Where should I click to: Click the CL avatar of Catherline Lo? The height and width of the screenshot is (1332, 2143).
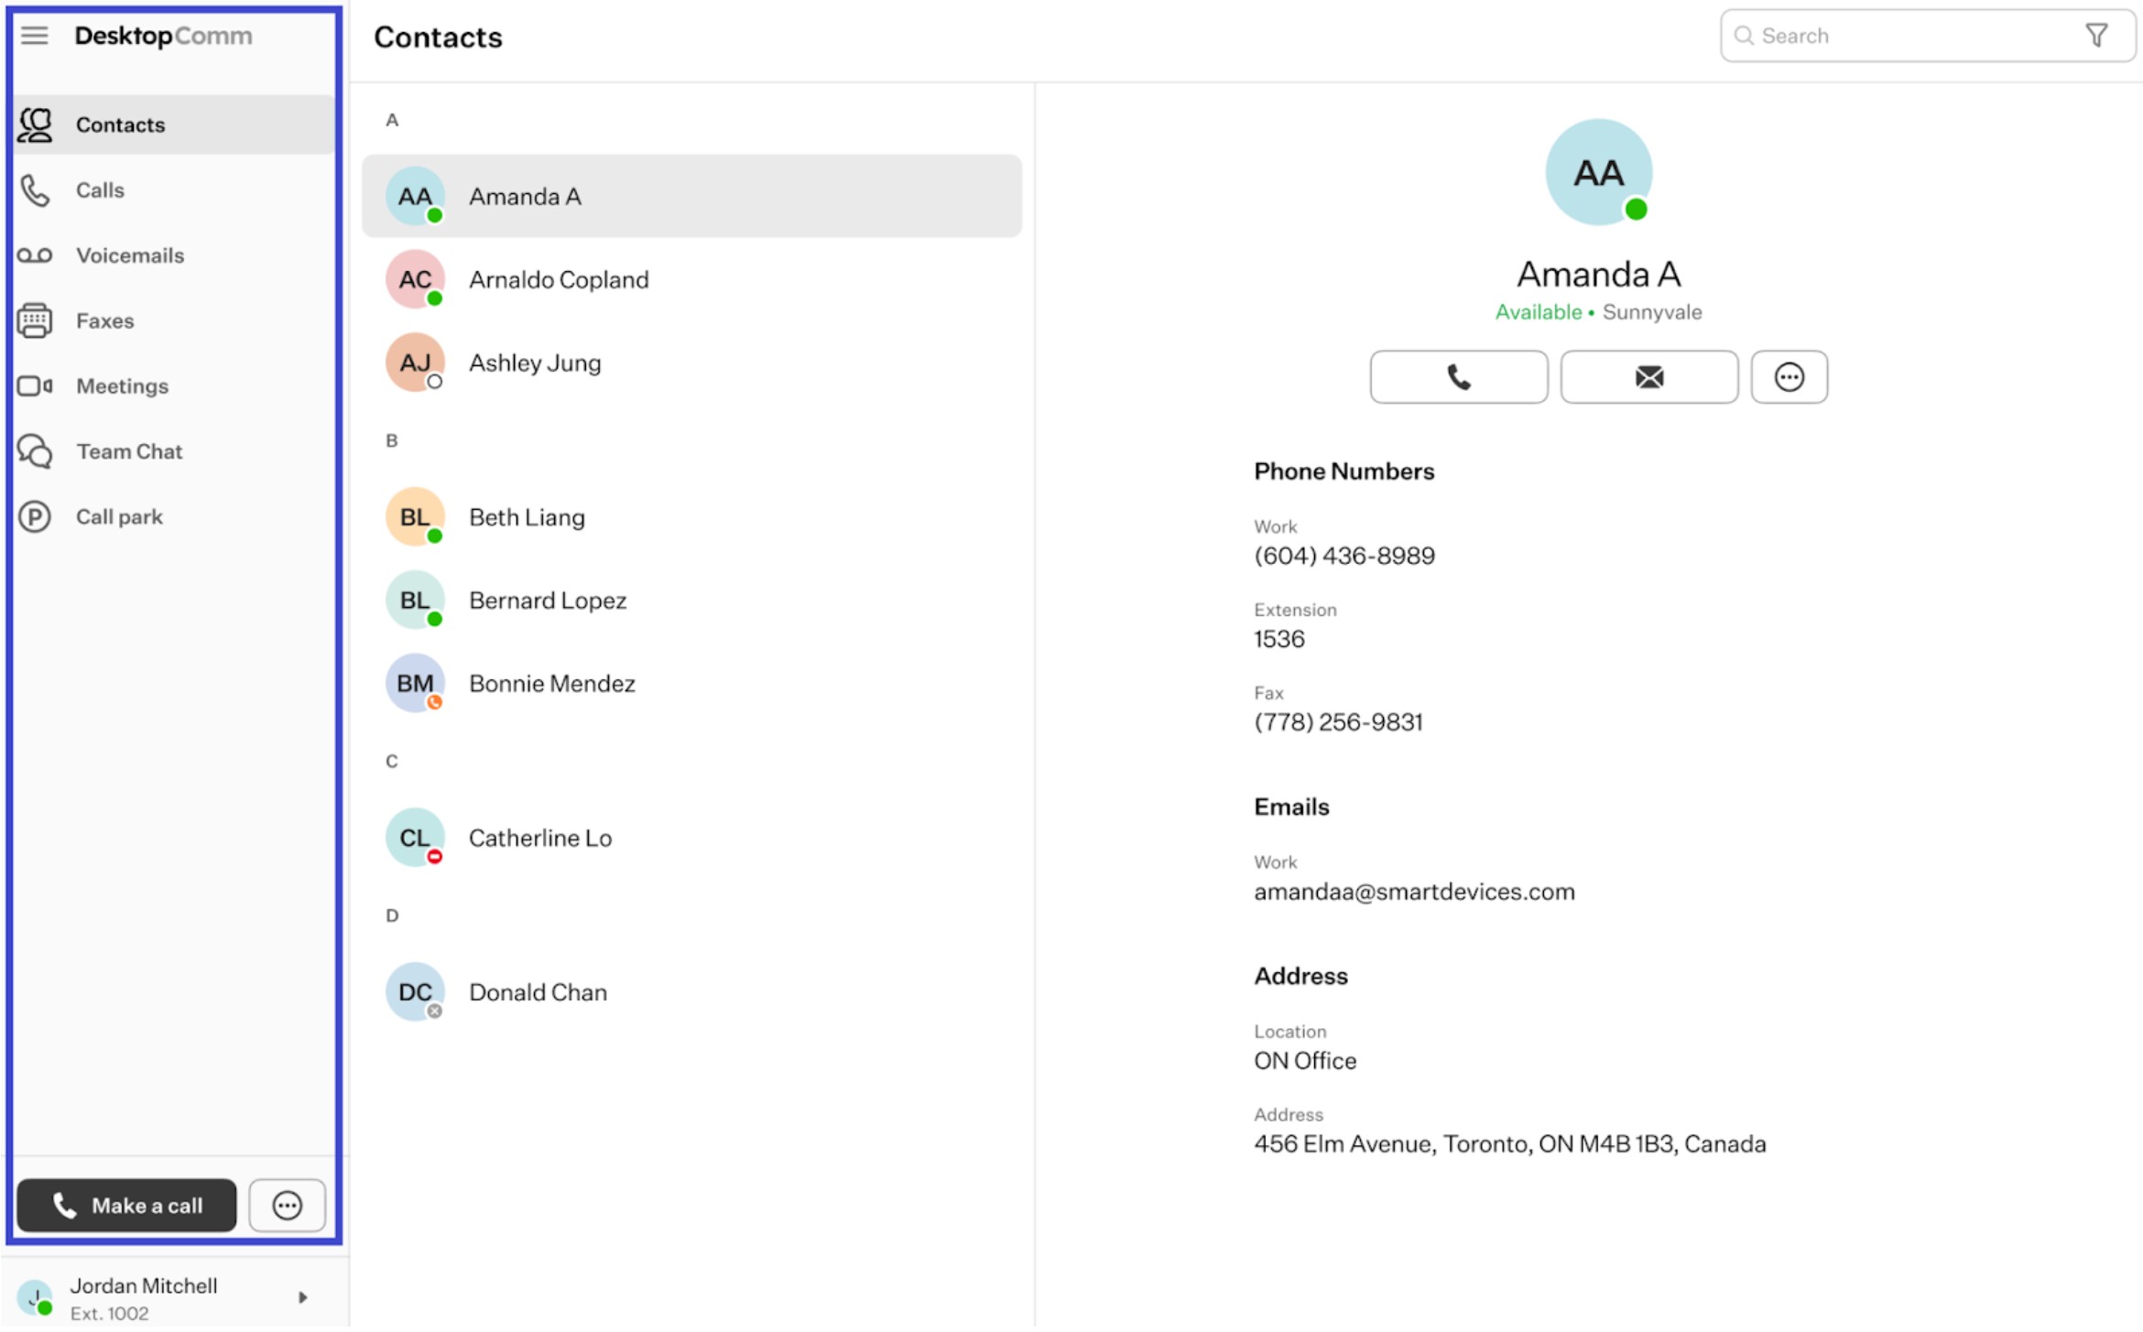click(x=415, y=839)
